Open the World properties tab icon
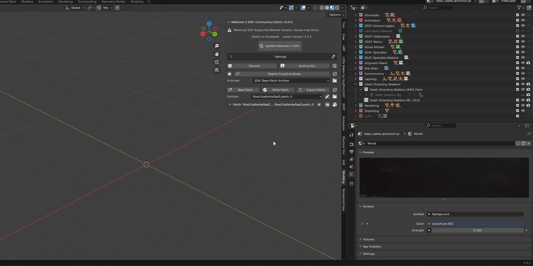This screenshot has width=533, height=266. [352, 174]
